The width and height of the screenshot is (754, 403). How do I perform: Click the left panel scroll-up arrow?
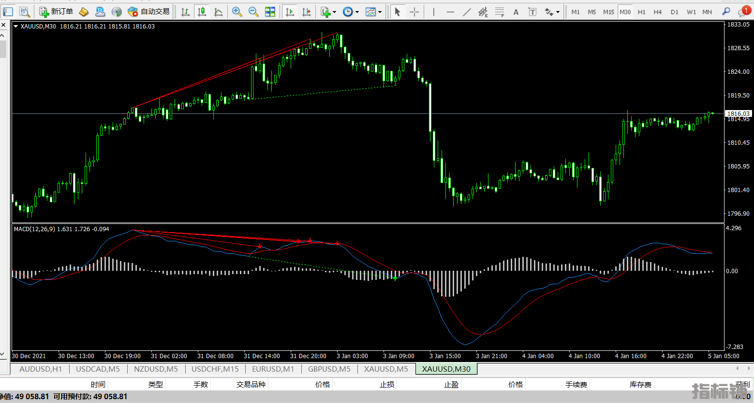tap(3, 36)
